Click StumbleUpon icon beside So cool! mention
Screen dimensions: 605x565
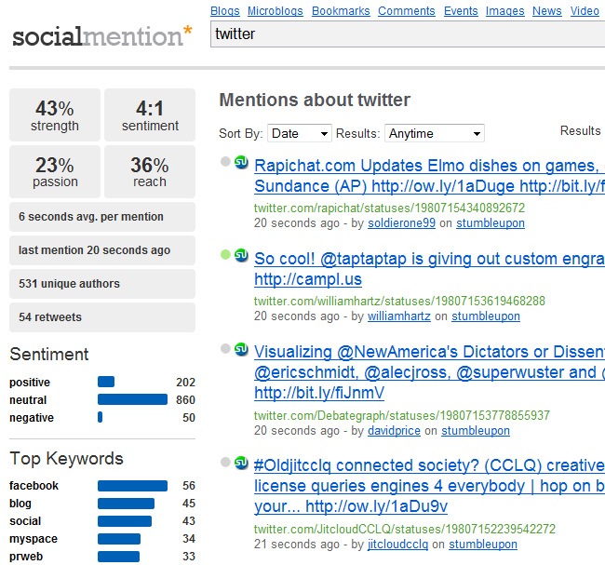tap(241, 254)
